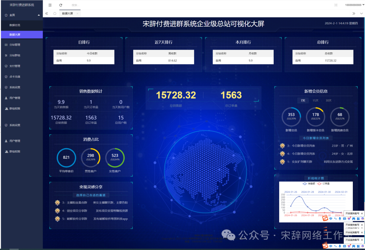Switch to the 数据大屏 tab
The width and height of the screenshot is (365, 250).
(68, 13)
